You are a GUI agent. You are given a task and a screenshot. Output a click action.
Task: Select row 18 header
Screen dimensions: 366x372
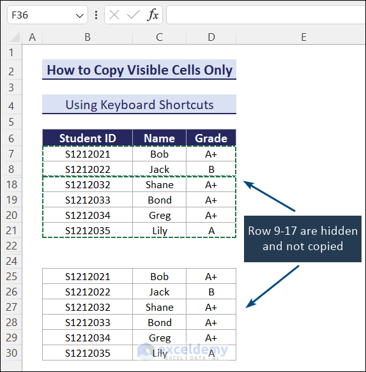coord(11,184)
